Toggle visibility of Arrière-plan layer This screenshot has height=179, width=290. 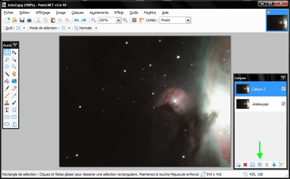tap(283, 104)
